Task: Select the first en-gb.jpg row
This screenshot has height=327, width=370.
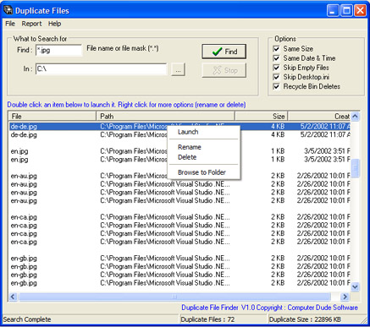Action: [x=179, y=259]
